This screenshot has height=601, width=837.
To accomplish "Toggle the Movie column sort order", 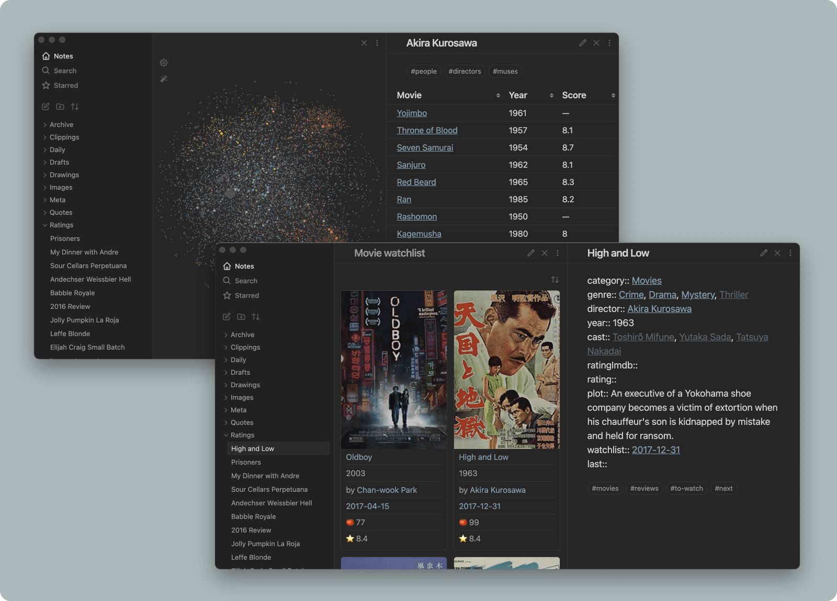I will [x=497, y=95].
